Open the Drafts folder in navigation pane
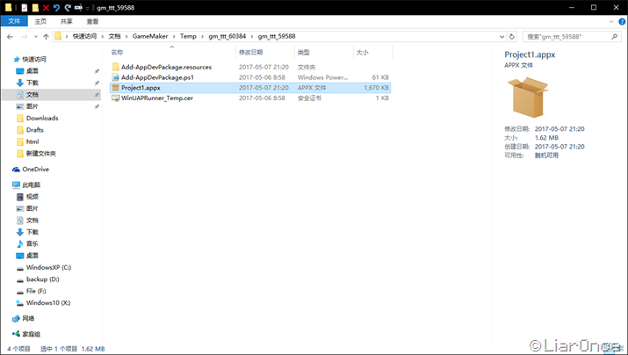The height and width of the screenshot is (355, 628). tap(35, 130)
